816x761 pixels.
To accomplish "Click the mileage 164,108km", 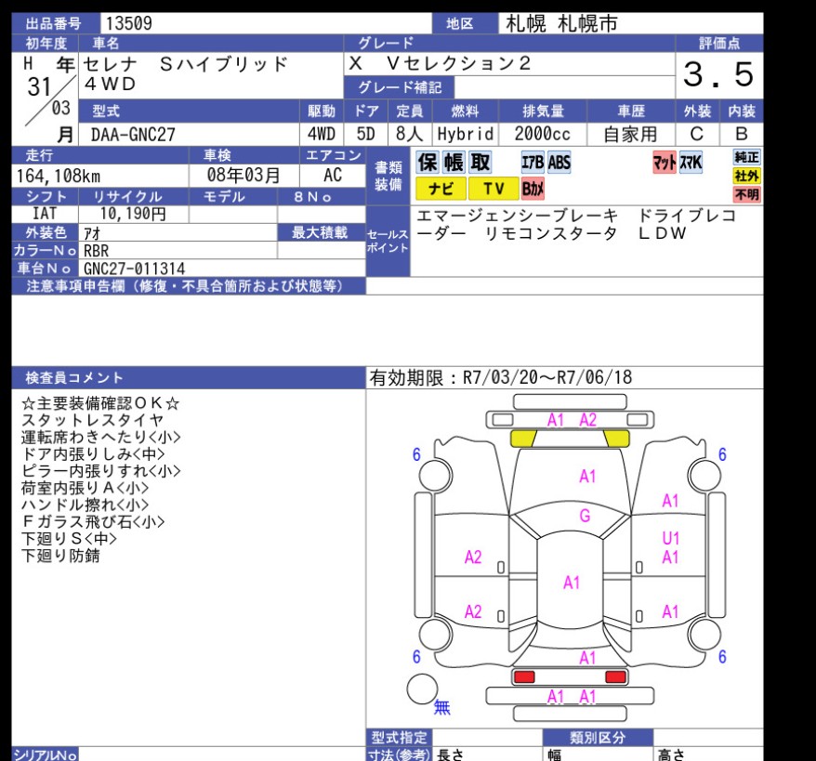I will pyautogui.click(x=59, y=176).
